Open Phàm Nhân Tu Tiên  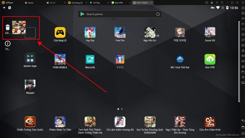[x=60, y=122]
